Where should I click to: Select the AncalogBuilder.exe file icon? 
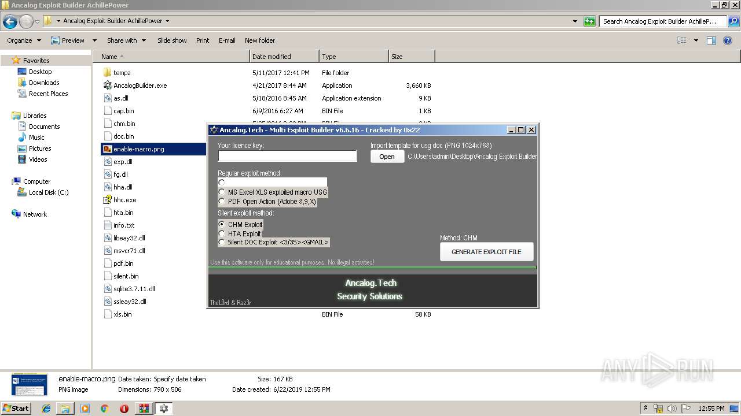tap(107, 86)
